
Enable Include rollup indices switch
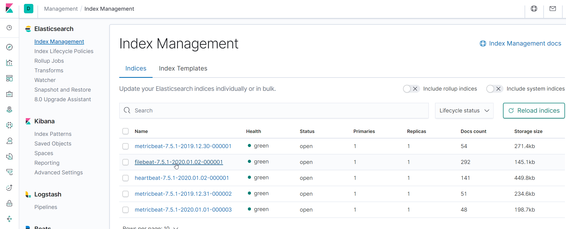(411, 89)
